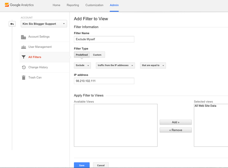Click the Google Analytics logo icon
Viewport: 228px width, 168px height.
(x=7, y=5)
